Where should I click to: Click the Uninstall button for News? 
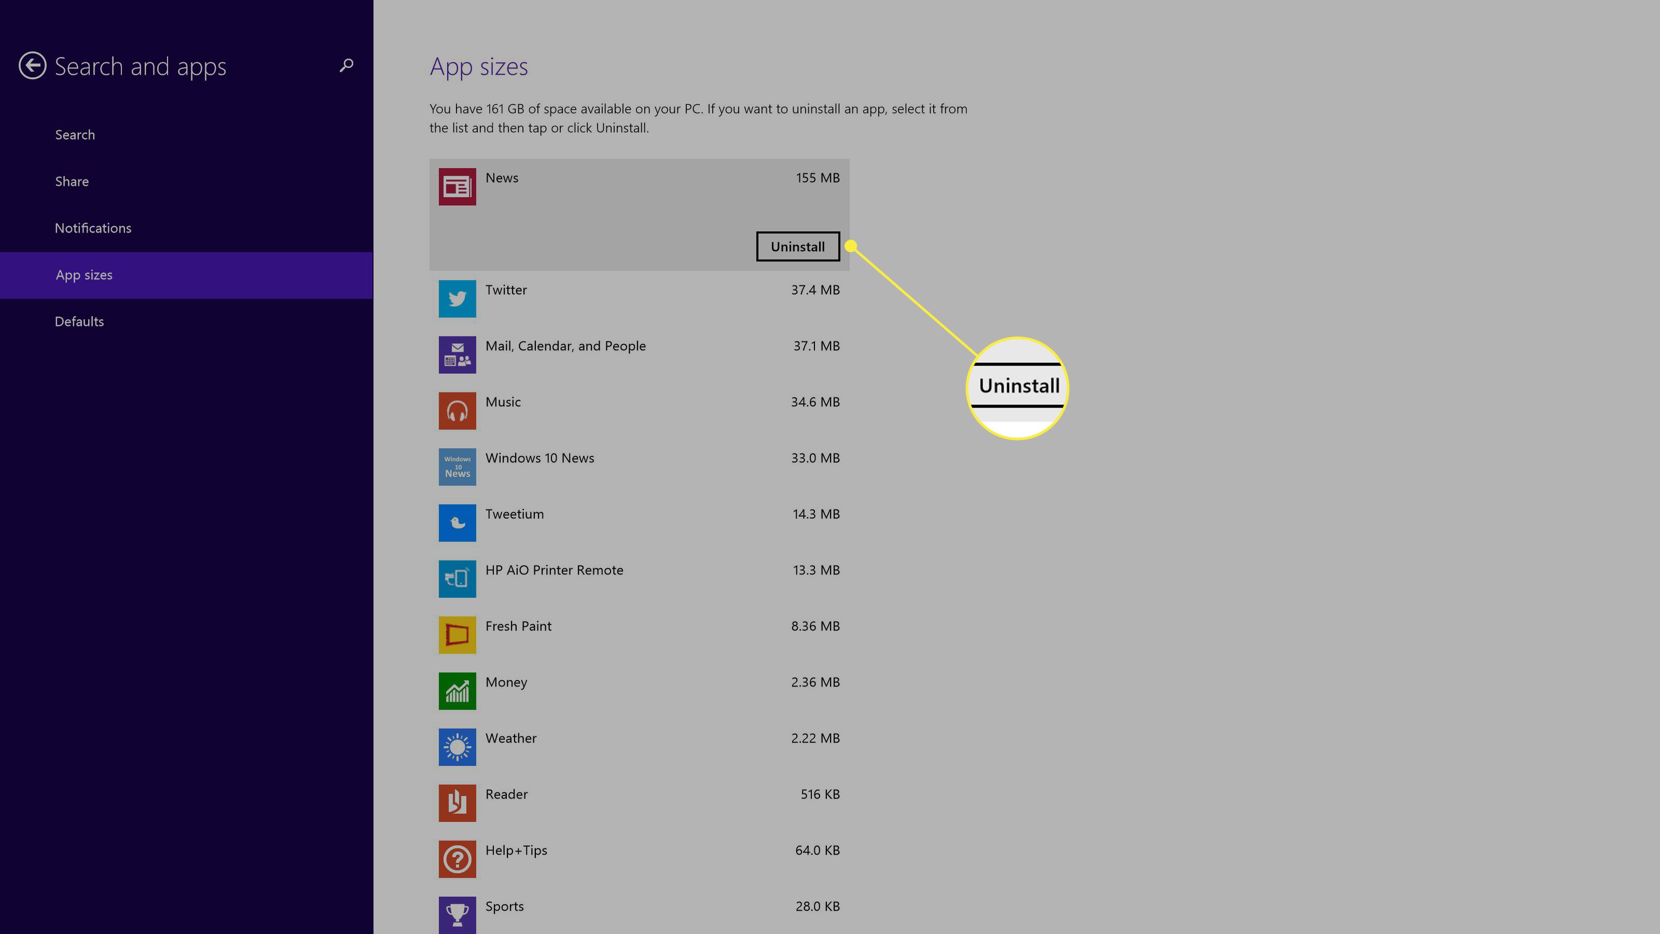(x=798, y=246)
